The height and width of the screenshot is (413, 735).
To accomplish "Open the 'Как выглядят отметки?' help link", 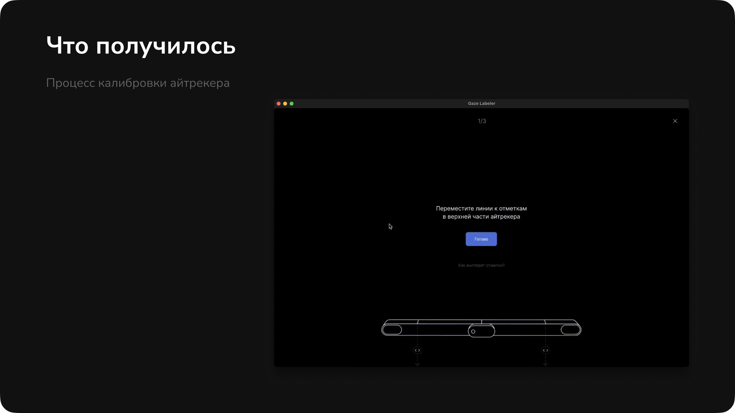I will click(481, 265).
